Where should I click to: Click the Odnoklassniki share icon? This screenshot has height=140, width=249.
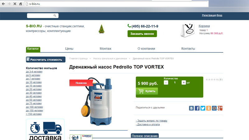[x=209, y=108]
